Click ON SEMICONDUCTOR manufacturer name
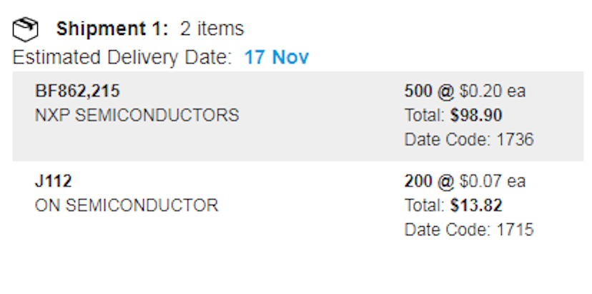 point(127,206)
